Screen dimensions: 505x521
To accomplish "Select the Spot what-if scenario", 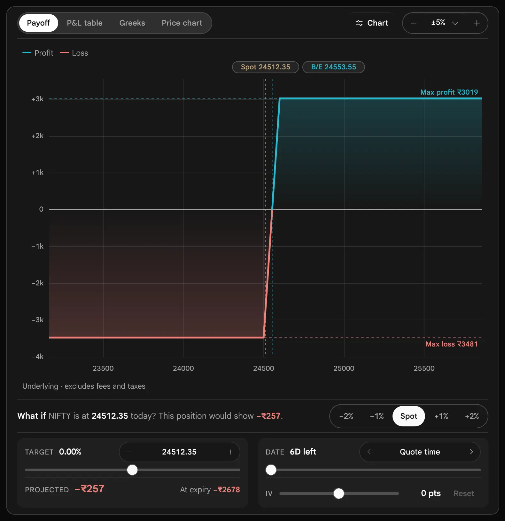I will pos(408,416).
